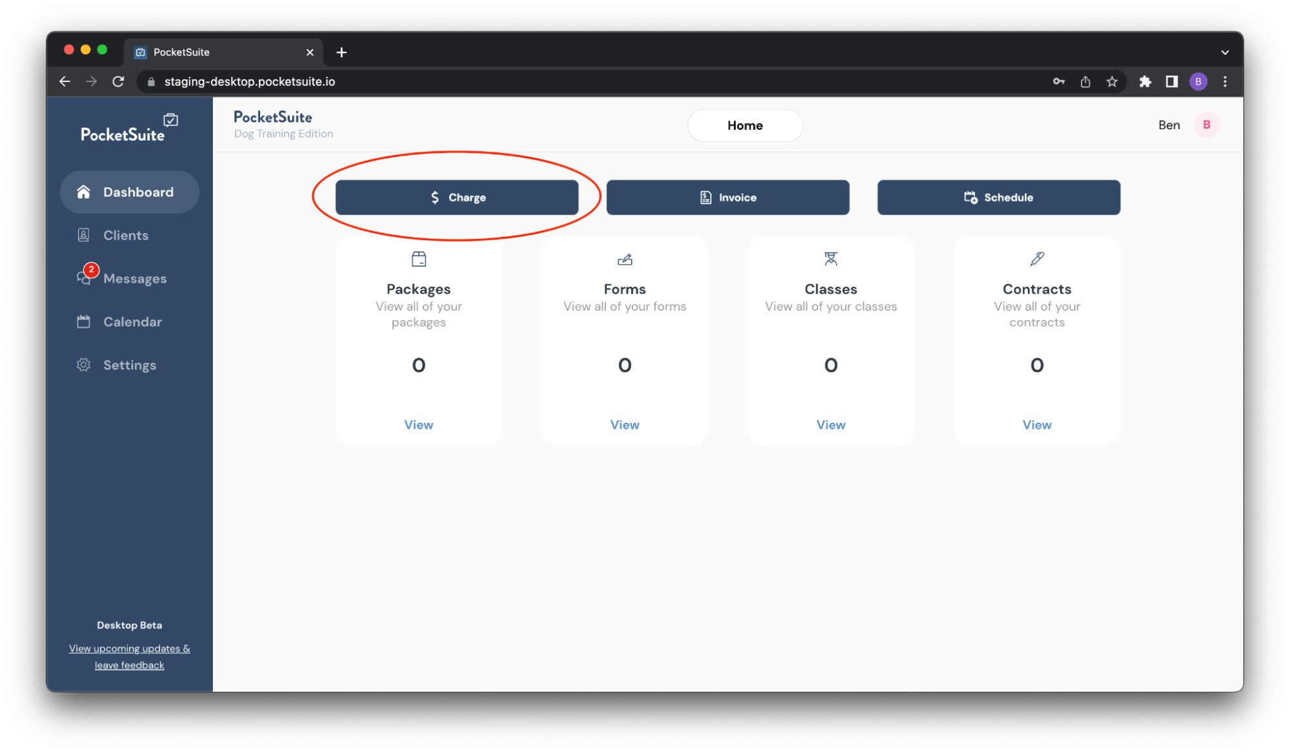Click the Home pill button

(x=745, y=125)
